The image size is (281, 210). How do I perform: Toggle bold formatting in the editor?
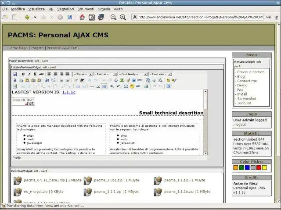click(x=23, y=74)
